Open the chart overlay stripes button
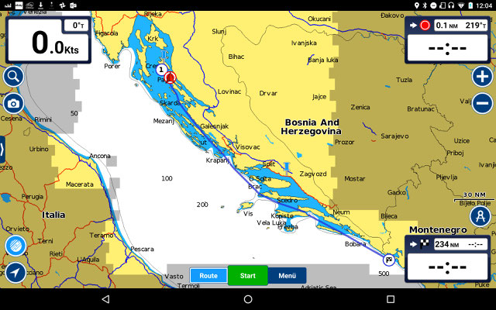 point(15,246)
